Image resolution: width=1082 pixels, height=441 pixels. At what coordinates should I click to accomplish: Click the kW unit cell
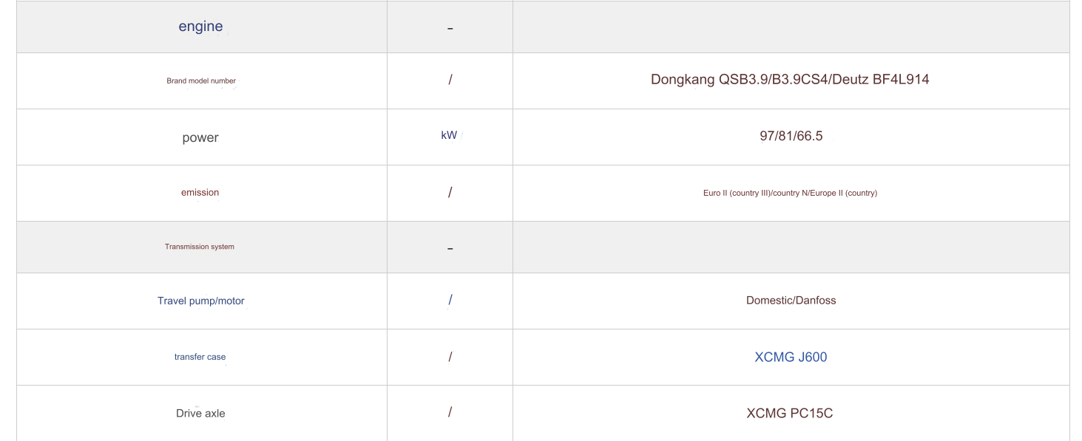coord(449,135)
